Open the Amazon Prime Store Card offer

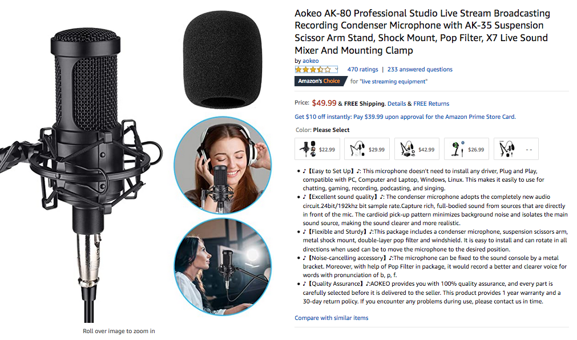(405, 117)
